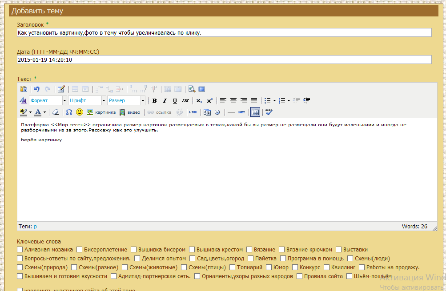Image resolution: width=446 pixels, height=291 pixels.
Task: Open the special character (Omega) tool
Action: (69, 112)
